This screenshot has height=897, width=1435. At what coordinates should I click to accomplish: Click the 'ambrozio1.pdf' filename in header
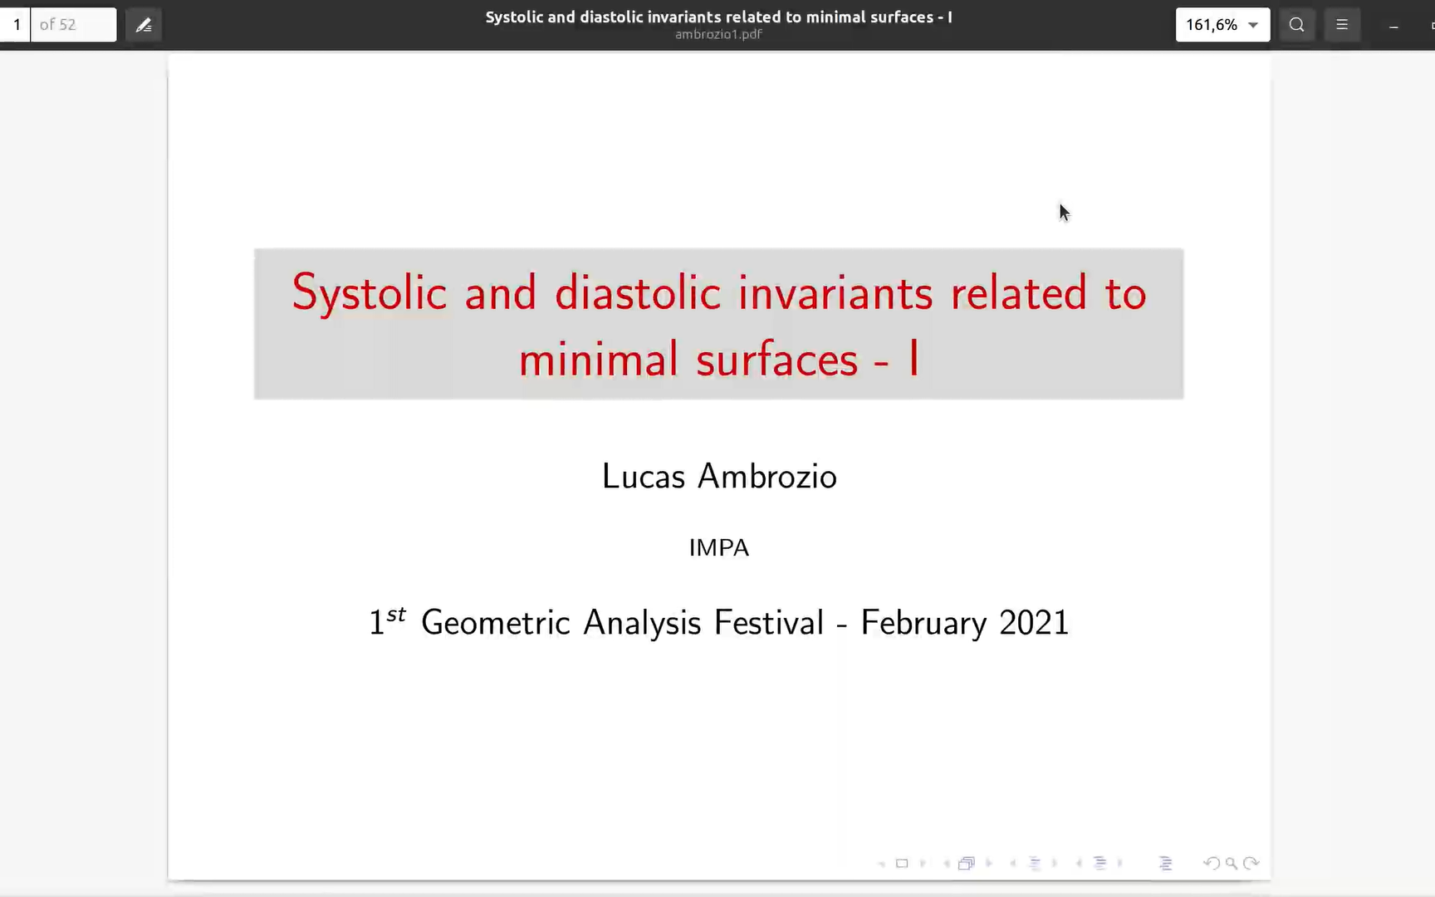pos(718,34)
